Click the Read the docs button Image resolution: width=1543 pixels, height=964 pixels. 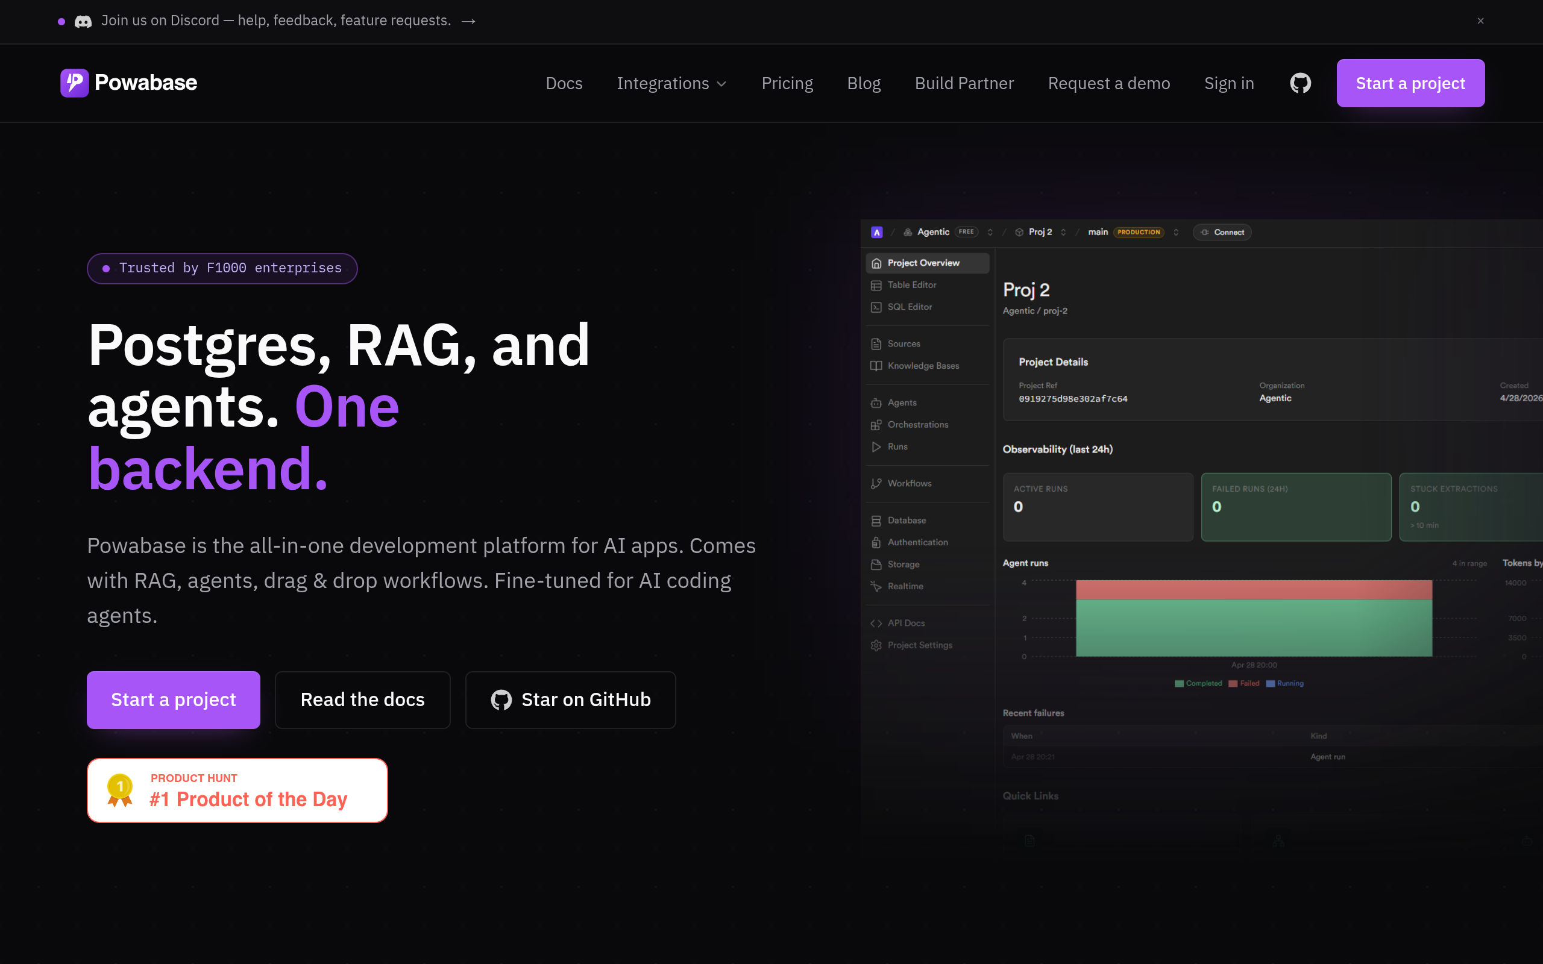point(363,700)
